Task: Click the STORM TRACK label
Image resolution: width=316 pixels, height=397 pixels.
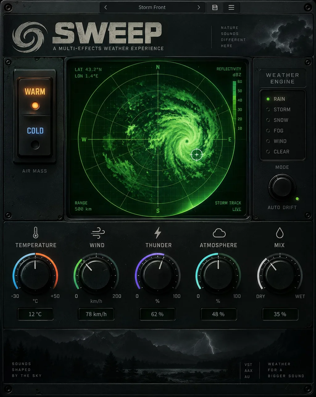Action: tap(228, 203)
